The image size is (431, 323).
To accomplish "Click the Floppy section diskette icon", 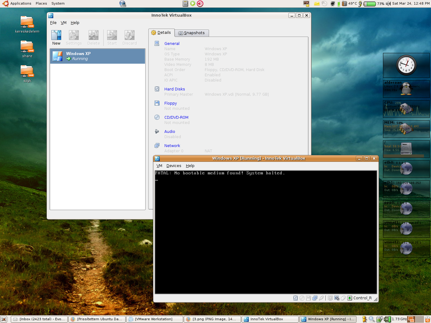I will coord(157,103).
